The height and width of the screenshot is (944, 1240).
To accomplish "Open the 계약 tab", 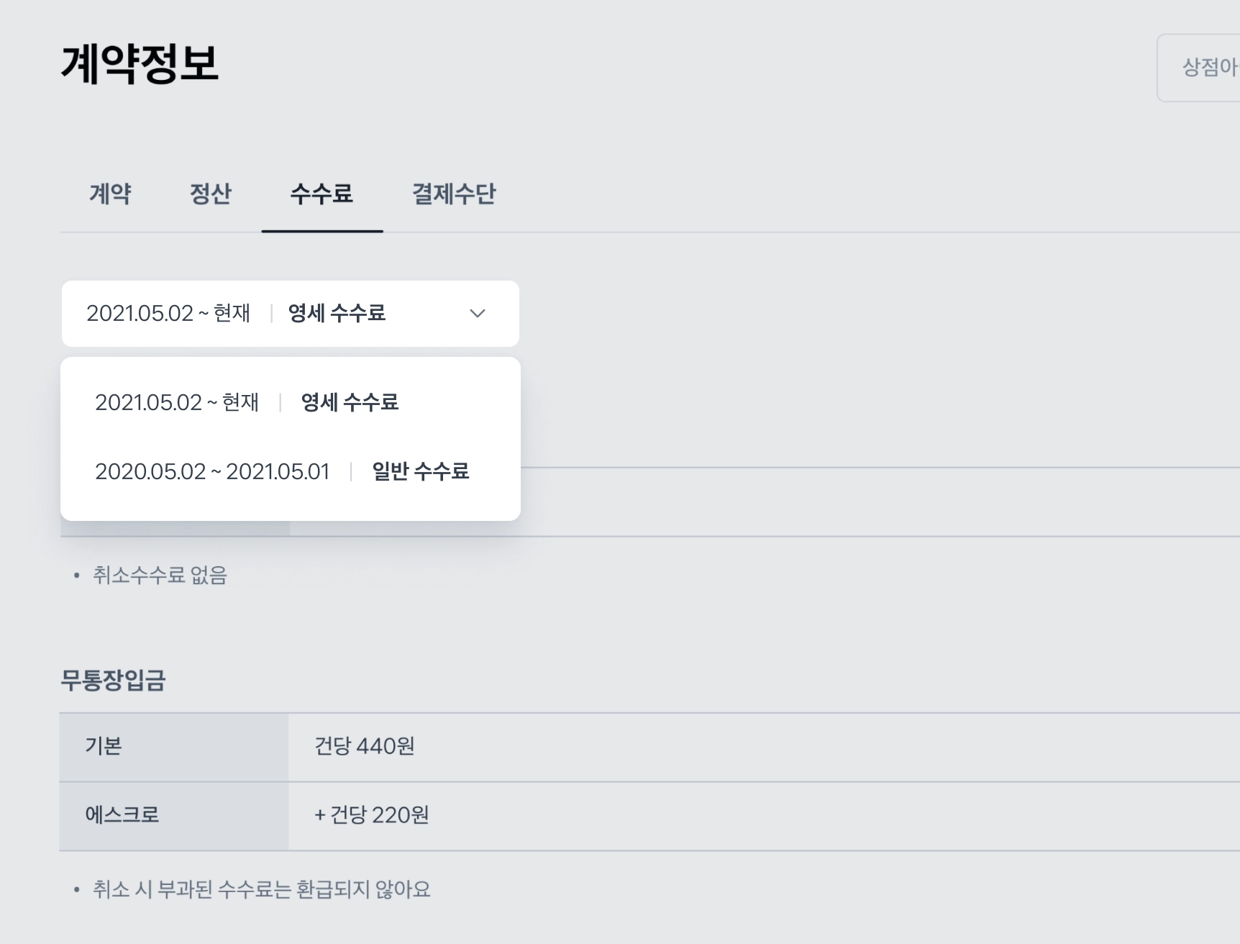I will tap(110, 194).
